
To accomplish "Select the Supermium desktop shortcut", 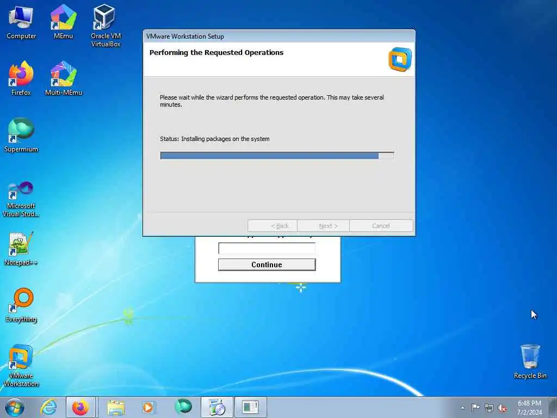I will [x=21, y=135].
